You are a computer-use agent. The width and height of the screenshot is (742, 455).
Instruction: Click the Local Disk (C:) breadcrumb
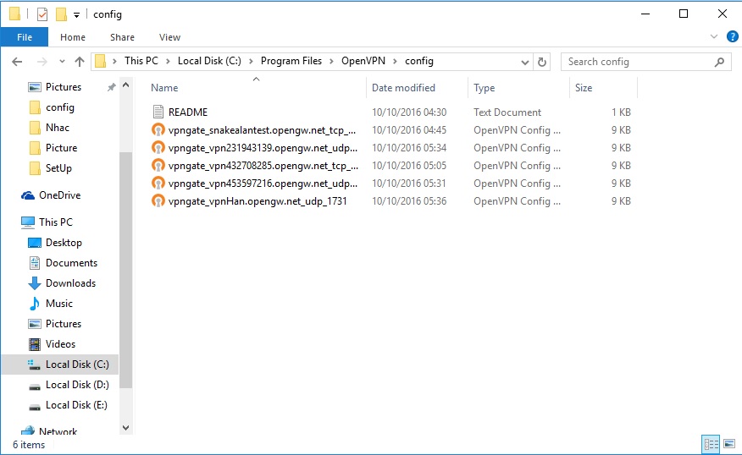[x=209, y=61]
